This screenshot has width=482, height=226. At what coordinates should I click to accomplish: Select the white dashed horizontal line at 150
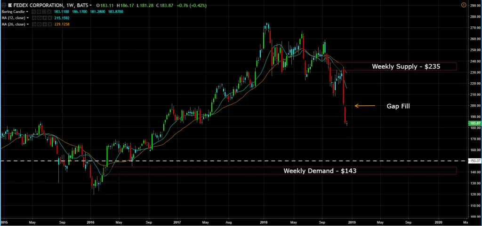[233, 161]
